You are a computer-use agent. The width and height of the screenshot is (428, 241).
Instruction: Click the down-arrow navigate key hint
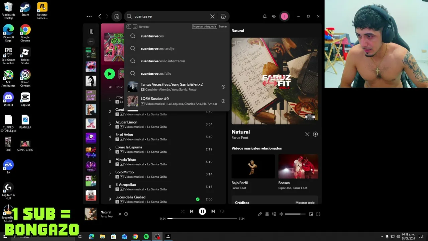click(135, 26)
